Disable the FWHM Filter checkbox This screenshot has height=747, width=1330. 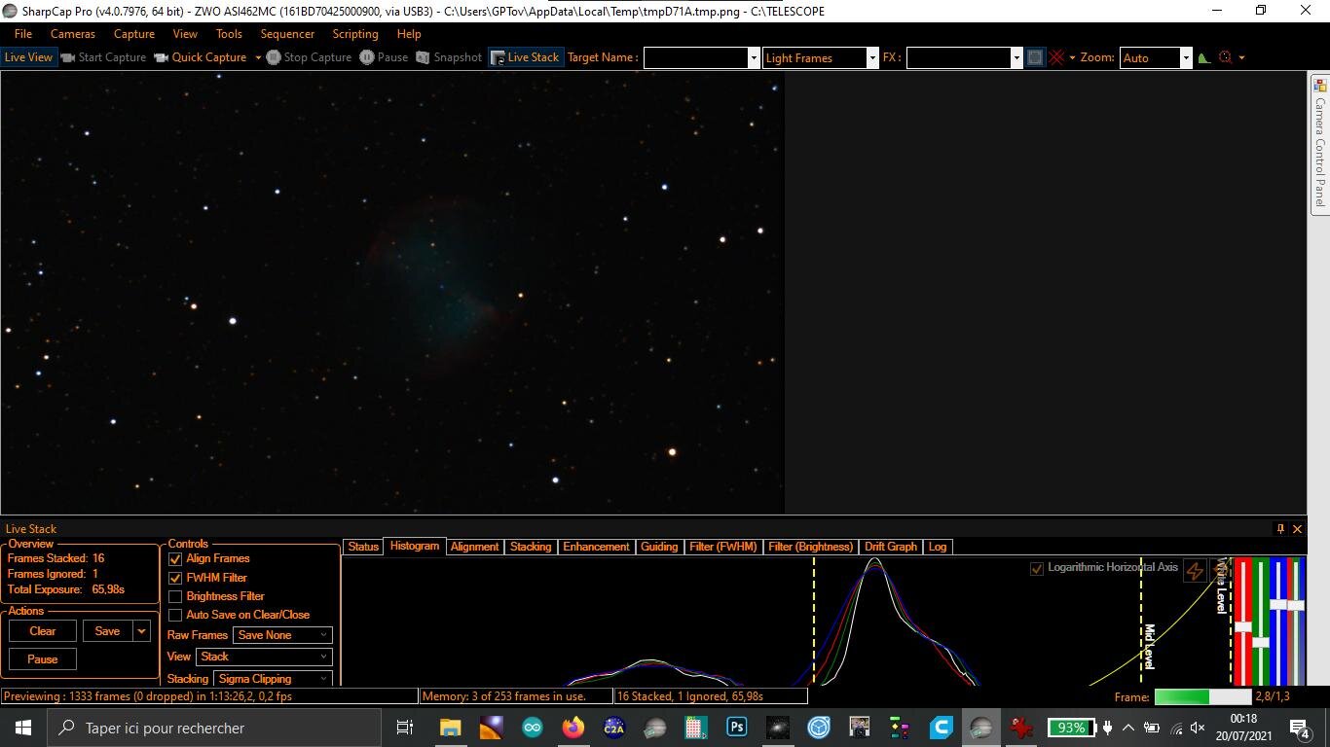[175, 578]
